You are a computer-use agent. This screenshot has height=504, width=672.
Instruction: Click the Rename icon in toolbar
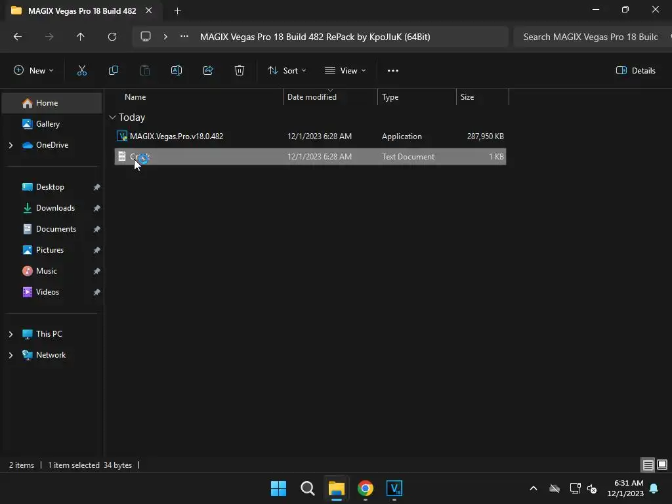click(x=177, y=71)
